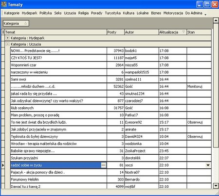
Task: Click the Tematy application icon in title bar
Action: coord(4,4)
